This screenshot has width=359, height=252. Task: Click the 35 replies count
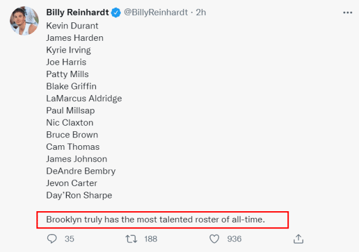point(69,239)
